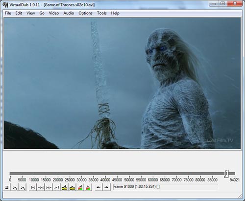Step backward one frame
The width and height of the screenshot is (245, 201).
(x=41, y=187)
